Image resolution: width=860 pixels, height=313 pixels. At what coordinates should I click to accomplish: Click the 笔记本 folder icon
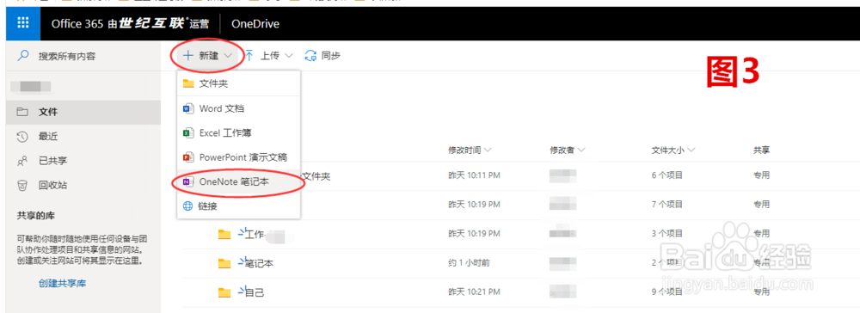224,264
